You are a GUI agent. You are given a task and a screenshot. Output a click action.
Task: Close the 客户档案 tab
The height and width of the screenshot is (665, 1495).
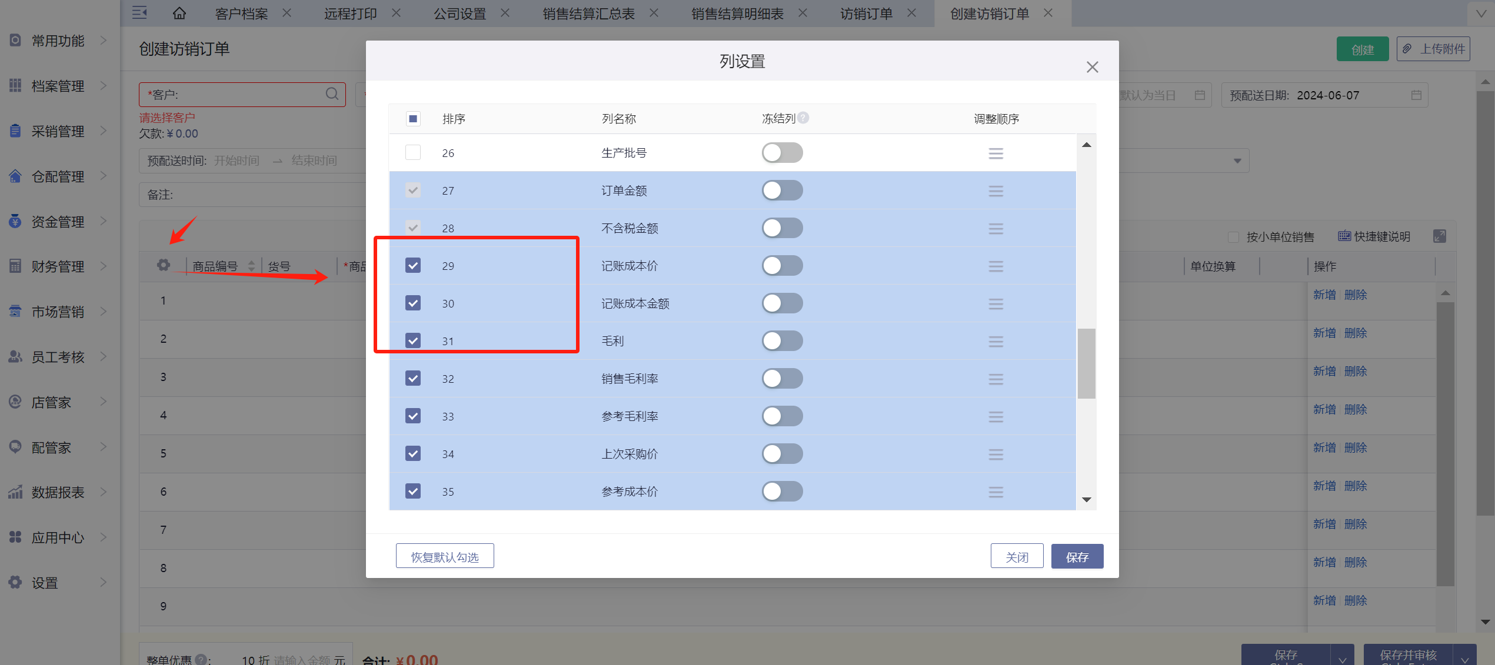pos(287,13)
